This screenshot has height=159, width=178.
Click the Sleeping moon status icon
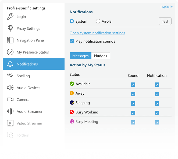[x=72, y=103]
